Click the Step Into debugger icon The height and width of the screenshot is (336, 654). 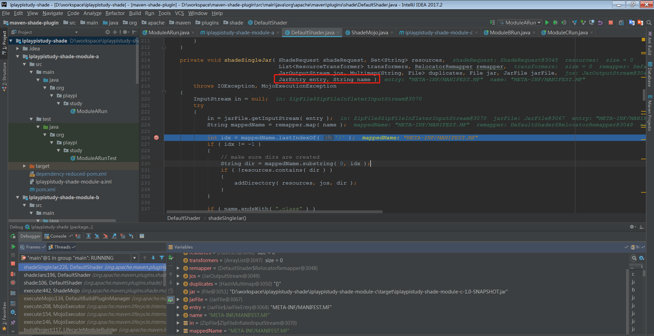pos(97,236)
